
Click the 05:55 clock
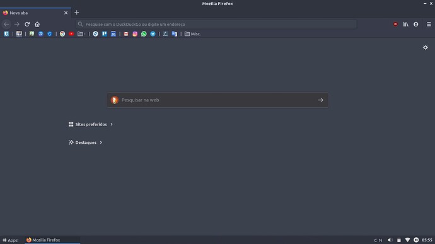[427, 240]
